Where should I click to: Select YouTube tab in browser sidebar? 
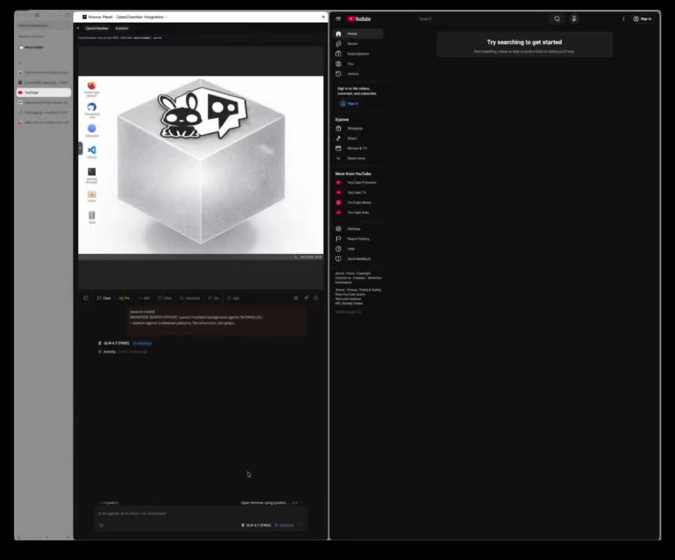point(44,93)
